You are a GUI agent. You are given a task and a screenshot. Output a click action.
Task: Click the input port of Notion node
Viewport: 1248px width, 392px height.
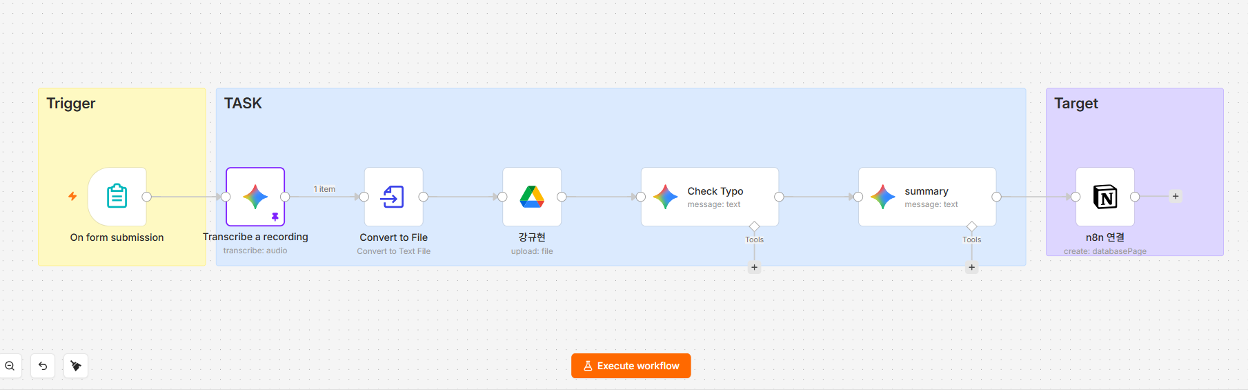1076,197
